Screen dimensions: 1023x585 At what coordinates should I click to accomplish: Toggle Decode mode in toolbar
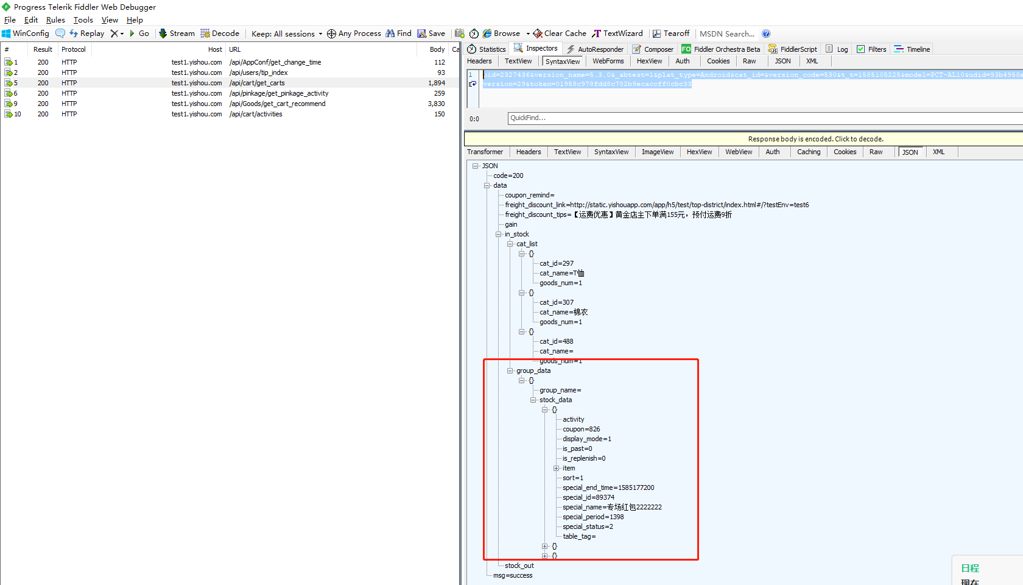point(220,34)
